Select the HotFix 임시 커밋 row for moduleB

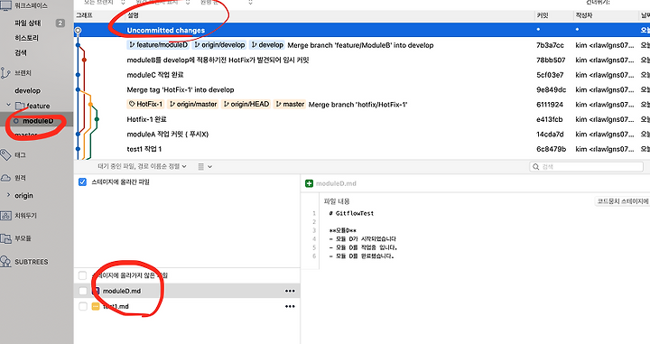[x=362, y=60]
